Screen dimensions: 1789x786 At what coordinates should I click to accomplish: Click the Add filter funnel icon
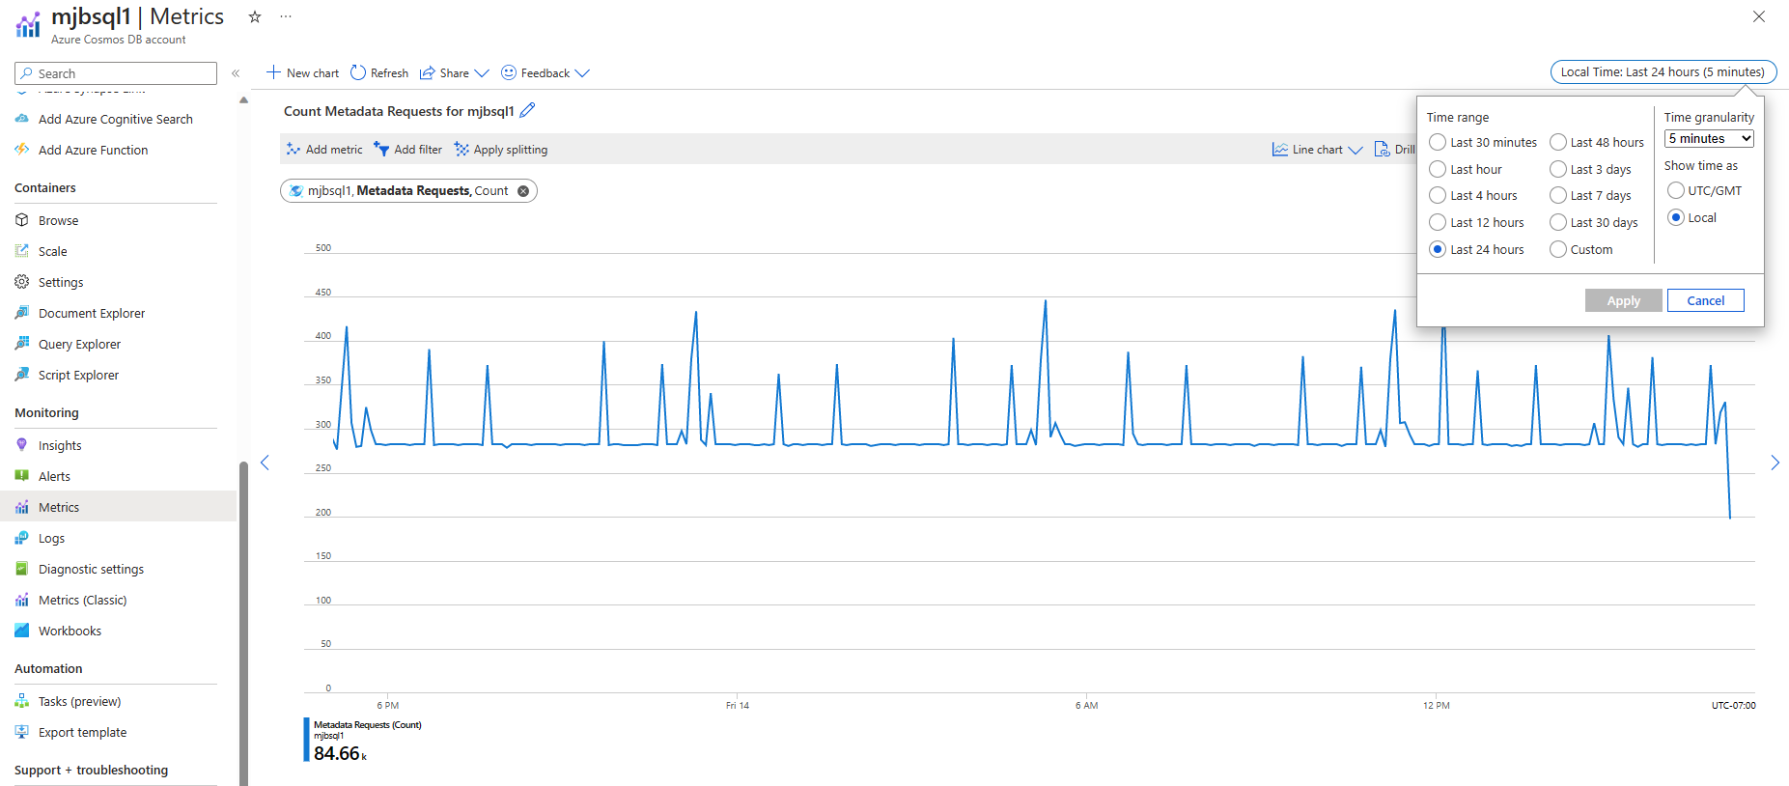coord(382,150)
